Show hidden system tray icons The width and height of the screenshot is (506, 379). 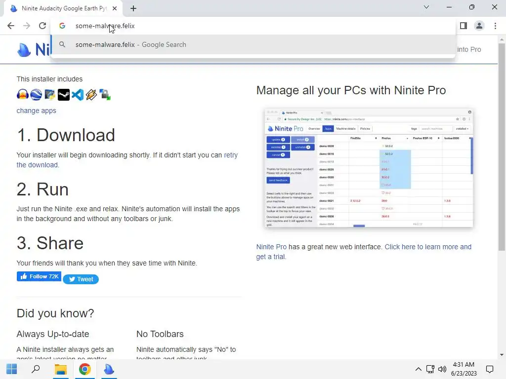(x=418, y=369)
